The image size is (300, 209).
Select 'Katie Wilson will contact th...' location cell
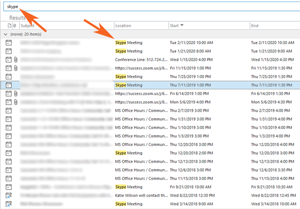click(141, 196)
